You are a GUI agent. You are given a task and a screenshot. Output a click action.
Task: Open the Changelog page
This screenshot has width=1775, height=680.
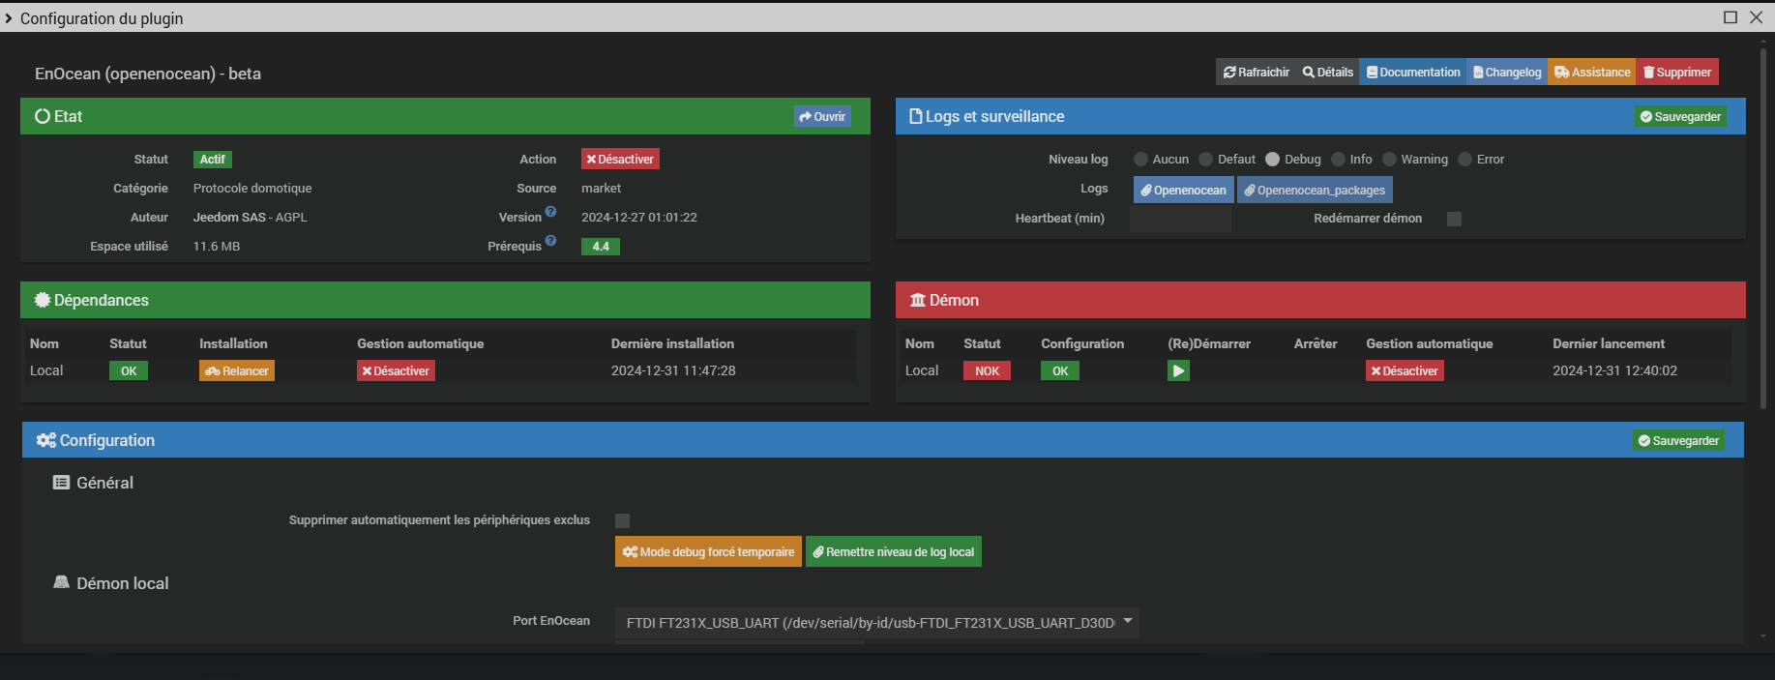(1507, 73)
